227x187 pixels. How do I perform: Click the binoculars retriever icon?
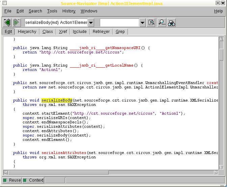171,23
